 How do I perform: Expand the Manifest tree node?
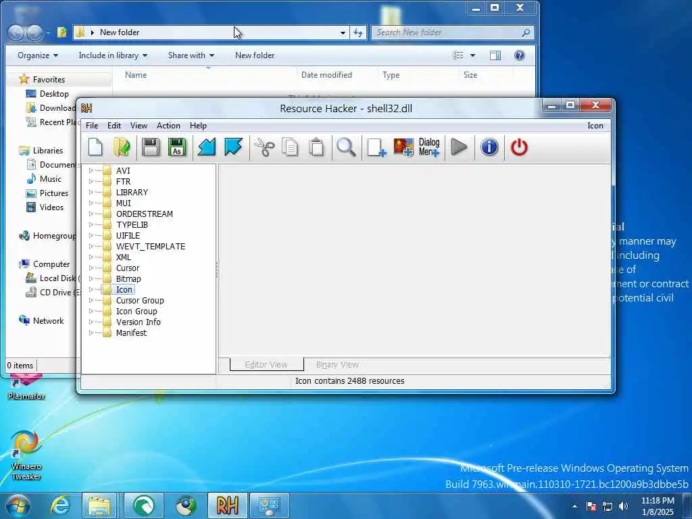click(91, 332)
